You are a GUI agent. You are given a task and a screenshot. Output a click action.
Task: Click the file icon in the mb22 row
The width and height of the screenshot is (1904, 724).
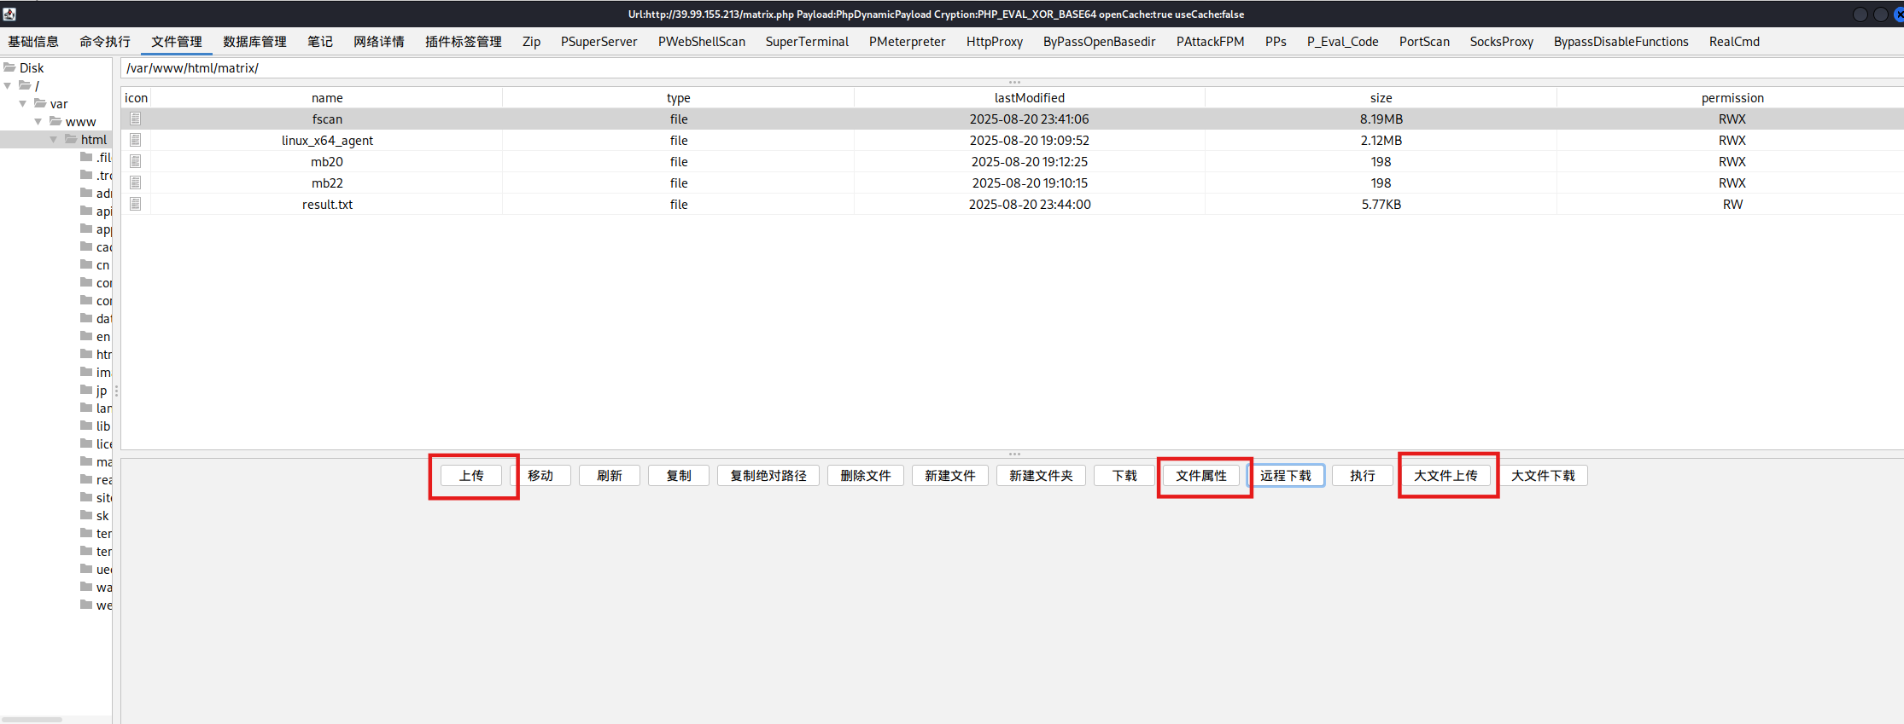135,182
